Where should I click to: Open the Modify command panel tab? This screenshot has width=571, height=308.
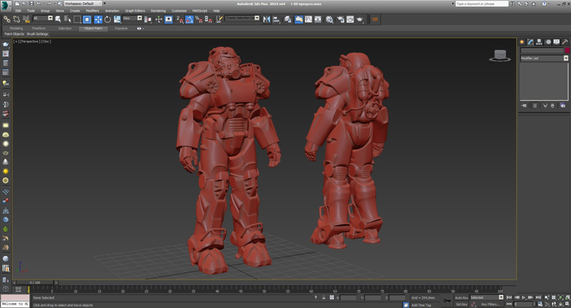(530, 42)
